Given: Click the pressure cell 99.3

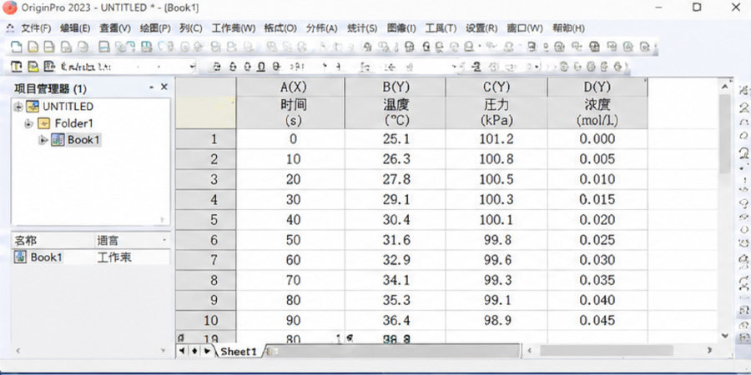Looking at the screenshot, I should point(496,280).
